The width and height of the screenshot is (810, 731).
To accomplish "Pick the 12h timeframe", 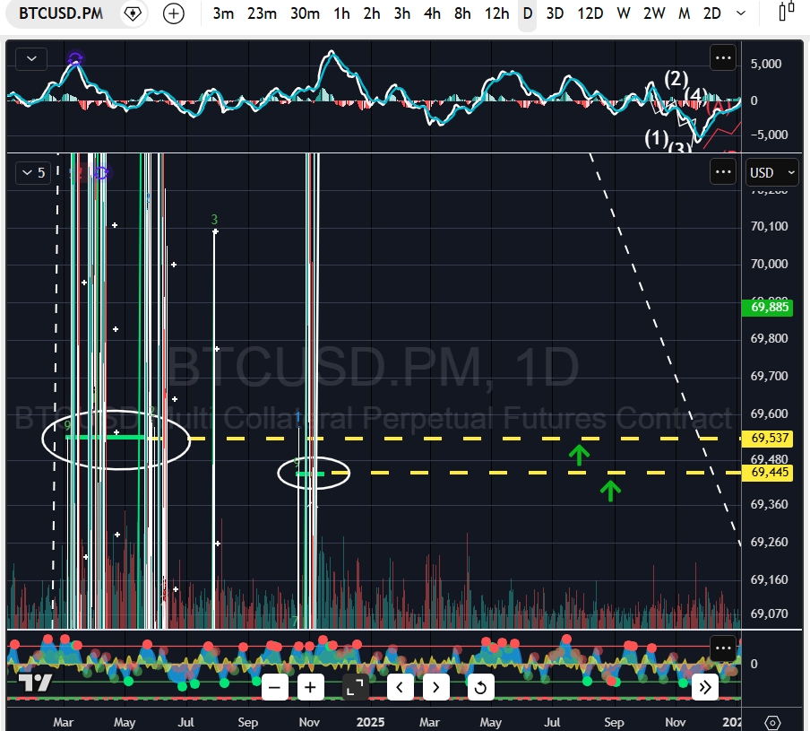I will (497, 13).
